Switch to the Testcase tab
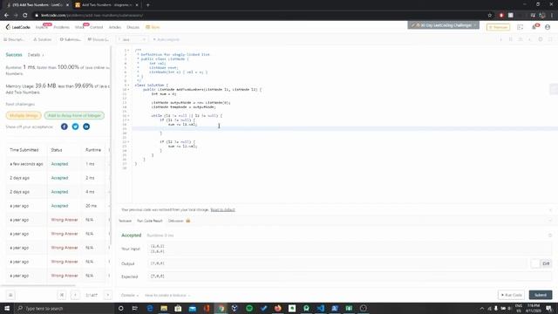Viewport: 558px width, 314px height. [125, 221]
